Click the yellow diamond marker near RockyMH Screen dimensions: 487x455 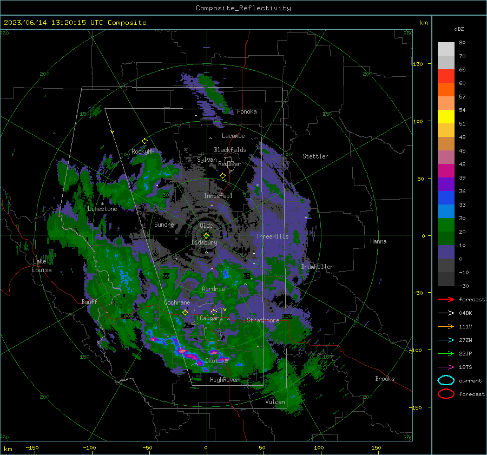[x=144, y=141]
